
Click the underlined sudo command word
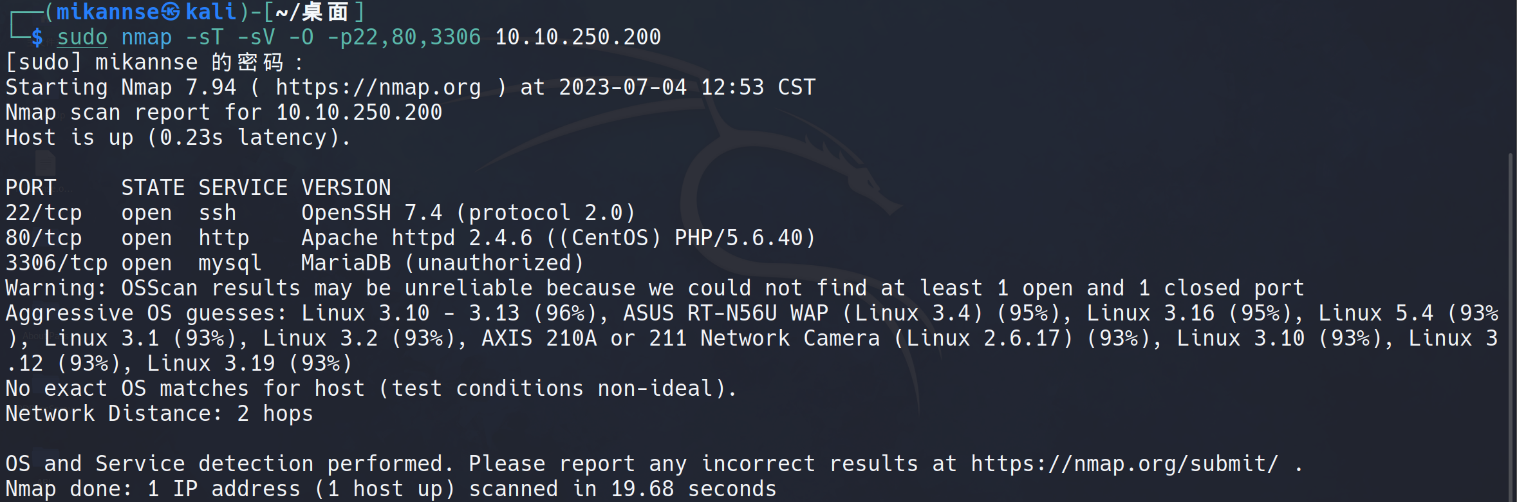tap(82, 37)
